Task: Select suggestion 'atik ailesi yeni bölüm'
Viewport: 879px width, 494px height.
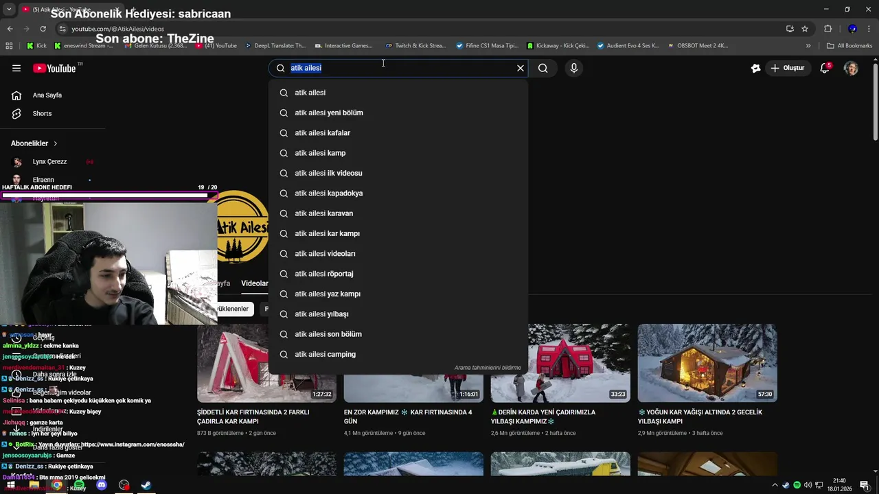Action: click(398, 113)
